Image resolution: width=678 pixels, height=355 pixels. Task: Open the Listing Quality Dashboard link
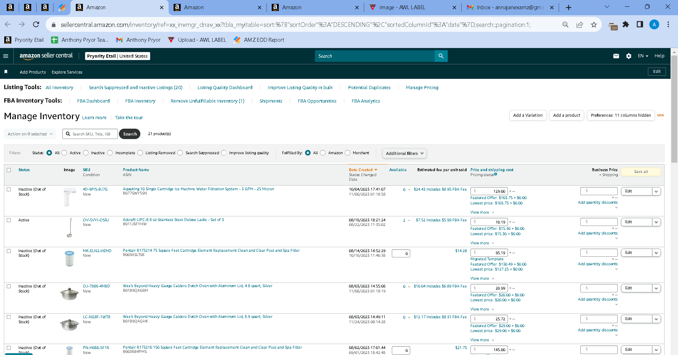225,88
